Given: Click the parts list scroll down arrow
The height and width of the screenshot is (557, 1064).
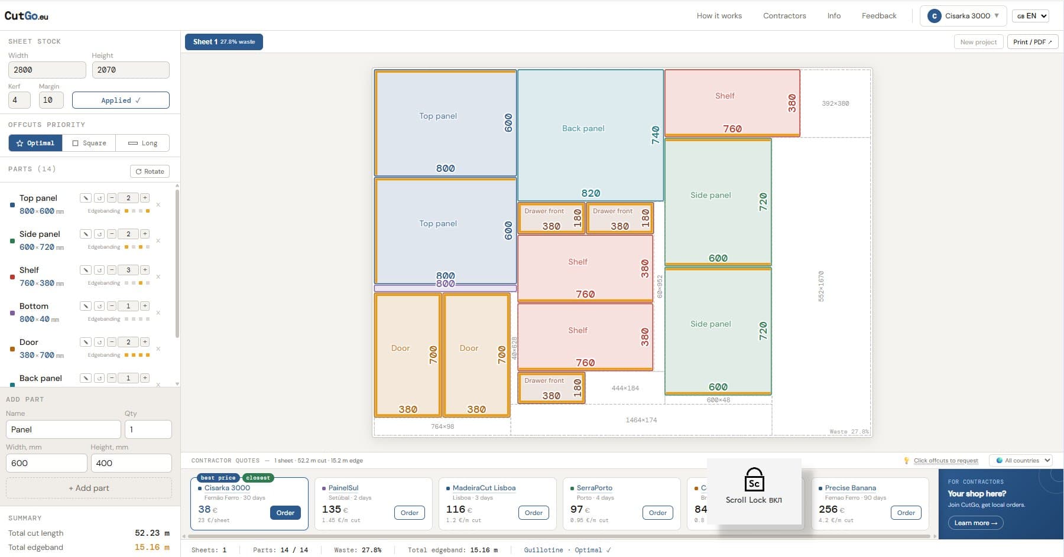Looking at the screenshot, I should coord(177,384).
